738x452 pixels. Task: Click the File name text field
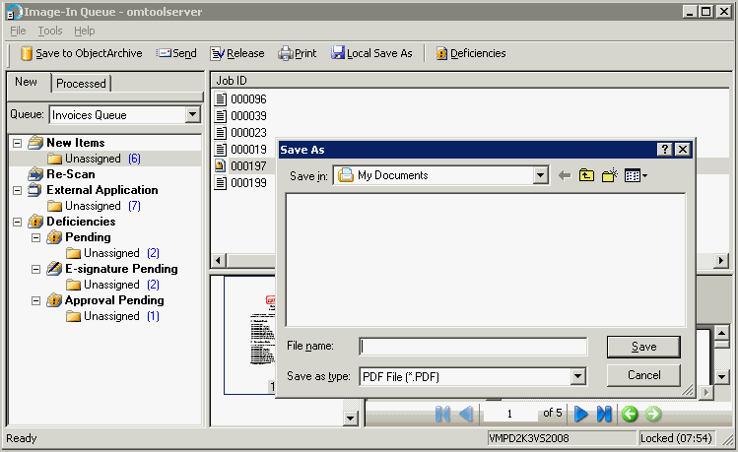pos(473,347)
